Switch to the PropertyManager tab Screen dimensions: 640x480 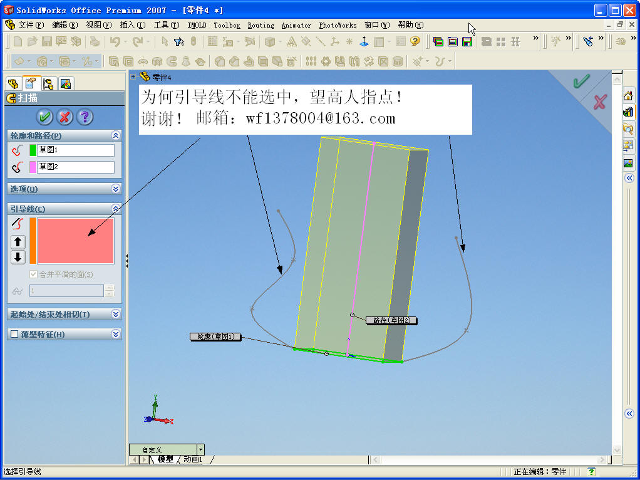[x=31, y=83]
